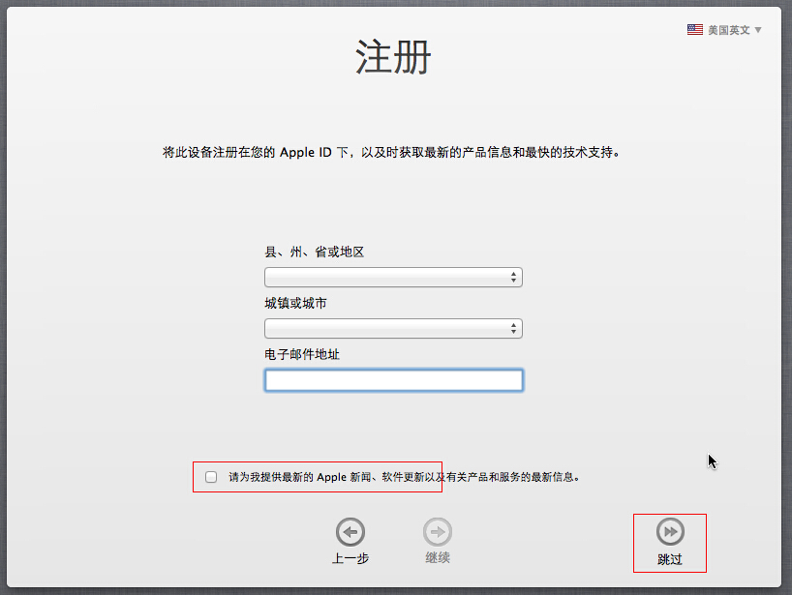Click the 城镇或城市 label
The height and width of the screenshot is (595, 792).
pos(295,303)
